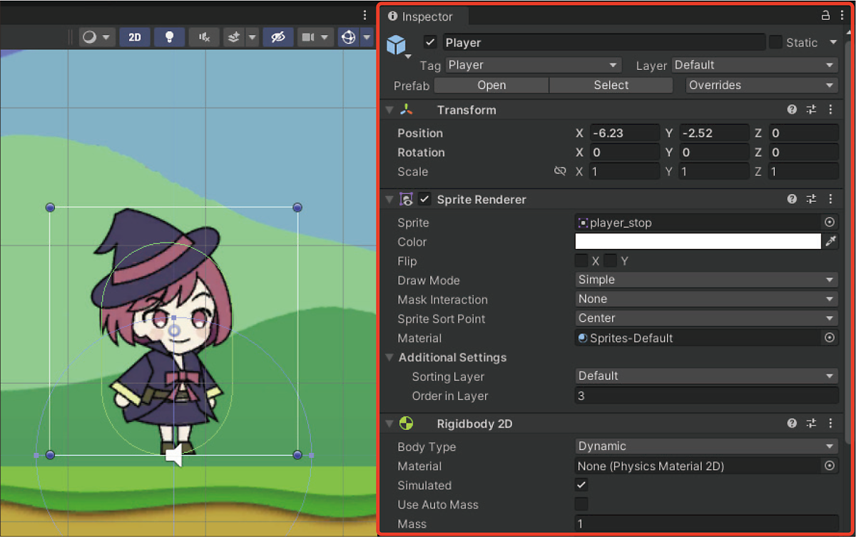Open Body Type dropdown set to Dynamic
856x537 pixels.
pyautogui.click(x=707, y=446)
